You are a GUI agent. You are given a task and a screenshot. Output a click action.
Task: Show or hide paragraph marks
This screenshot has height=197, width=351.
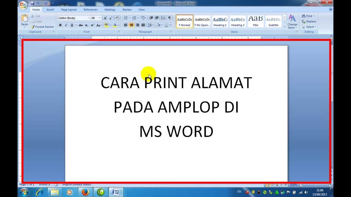(x=169, y=18)
